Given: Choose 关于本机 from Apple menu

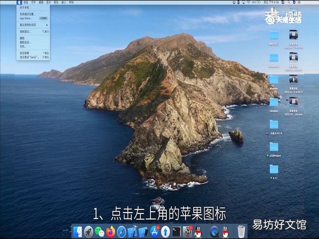Looking at the screenshot, I should coord(33,8).
